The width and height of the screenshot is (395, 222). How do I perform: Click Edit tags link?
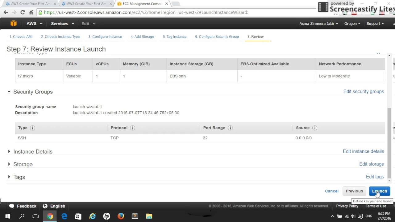[375, 177]
